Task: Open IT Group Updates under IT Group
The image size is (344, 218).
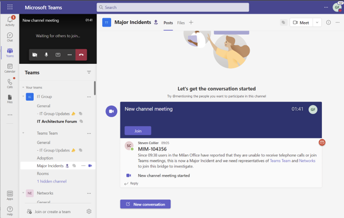Action: click(x=54, y=114)
